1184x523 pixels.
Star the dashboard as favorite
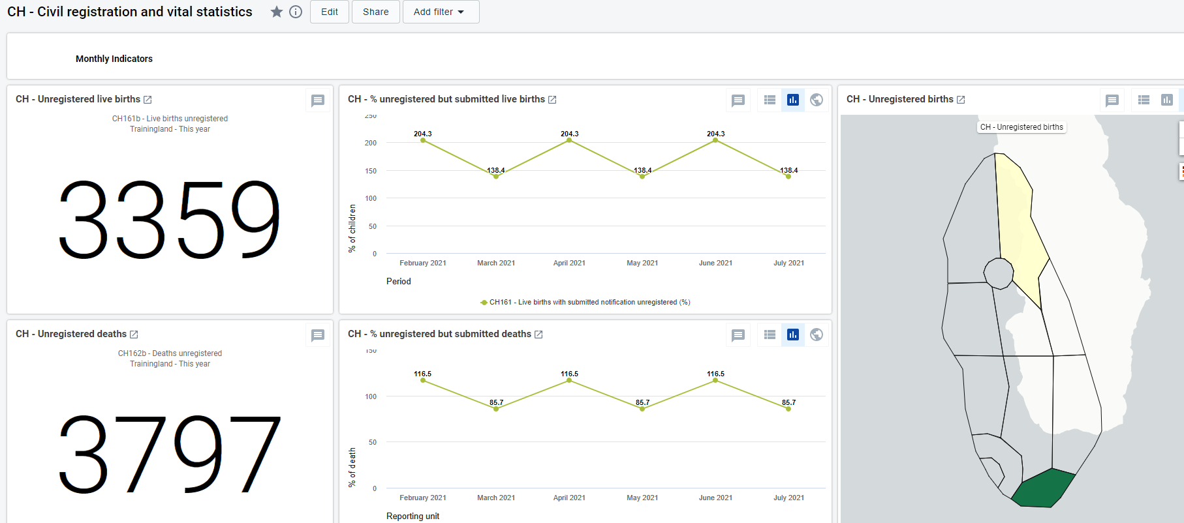point(277,12)
